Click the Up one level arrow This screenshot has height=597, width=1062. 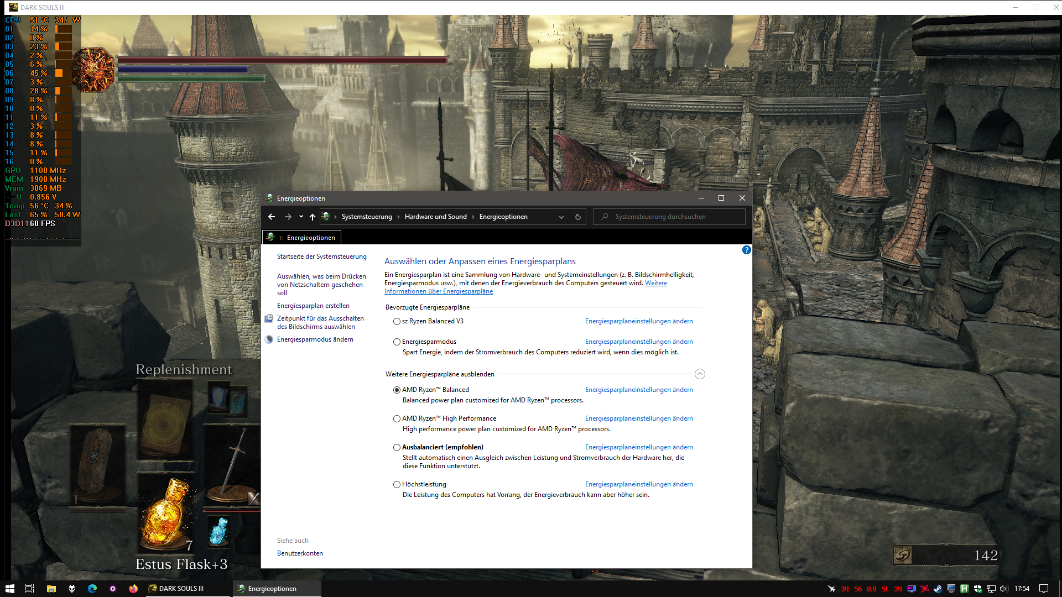pyautogui.click(x=313, y=217)
